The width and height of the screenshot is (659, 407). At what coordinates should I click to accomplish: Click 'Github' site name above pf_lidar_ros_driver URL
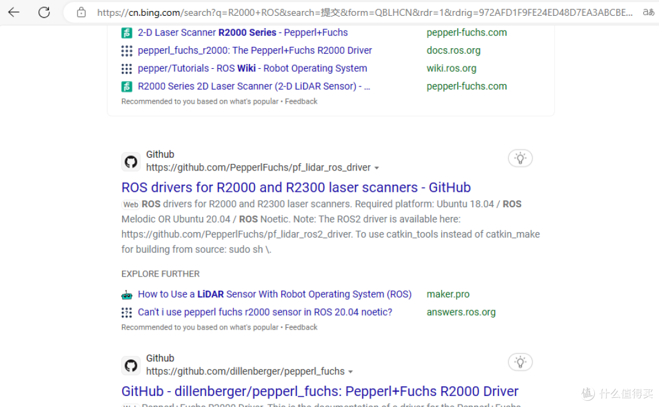pos(160,154)
